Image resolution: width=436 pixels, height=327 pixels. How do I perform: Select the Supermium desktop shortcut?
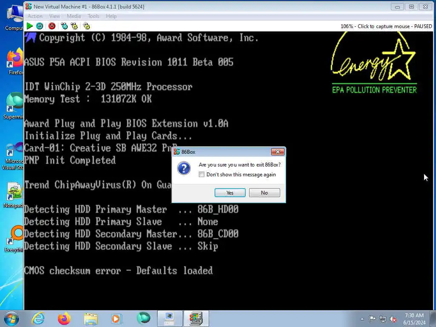tap(13, 106)
